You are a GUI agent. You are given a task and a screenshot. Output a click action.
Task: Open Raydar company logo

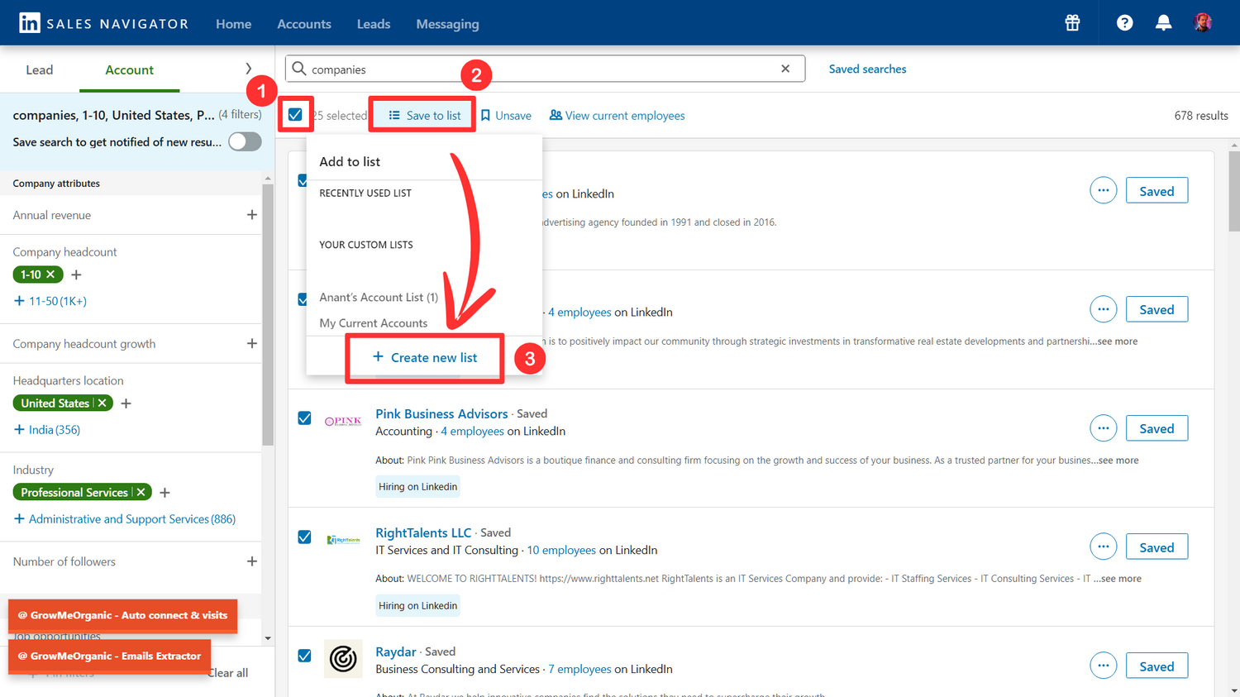[x=343, y=659]
